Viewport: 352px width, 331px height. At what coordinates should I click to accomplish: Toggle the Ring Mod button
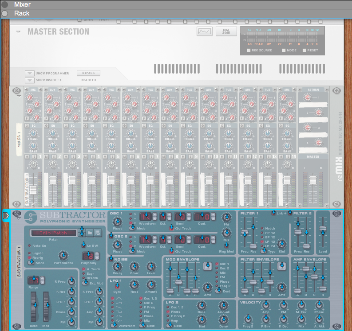[x=226, y=246]
